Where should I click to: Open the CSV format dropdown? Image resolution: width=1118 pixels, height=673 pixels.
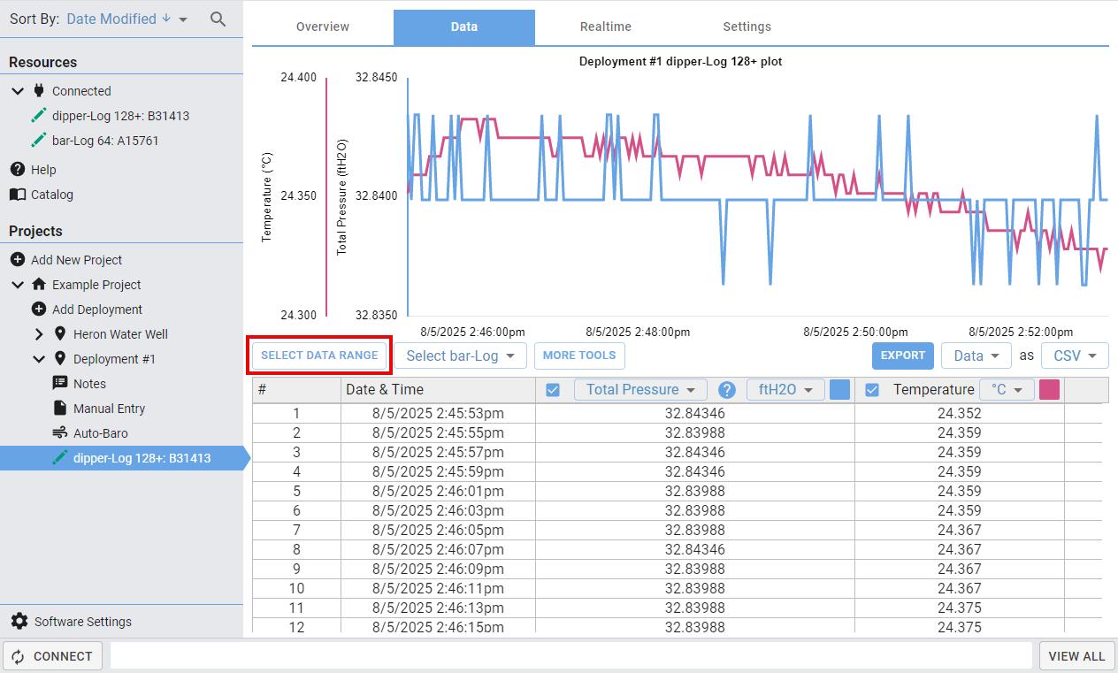1075,356
